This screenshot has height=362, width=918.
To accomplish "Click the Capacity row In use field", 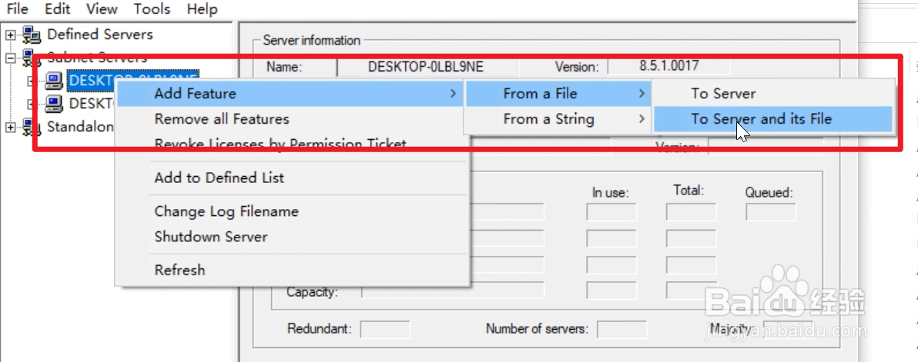I will click(611, 291).
